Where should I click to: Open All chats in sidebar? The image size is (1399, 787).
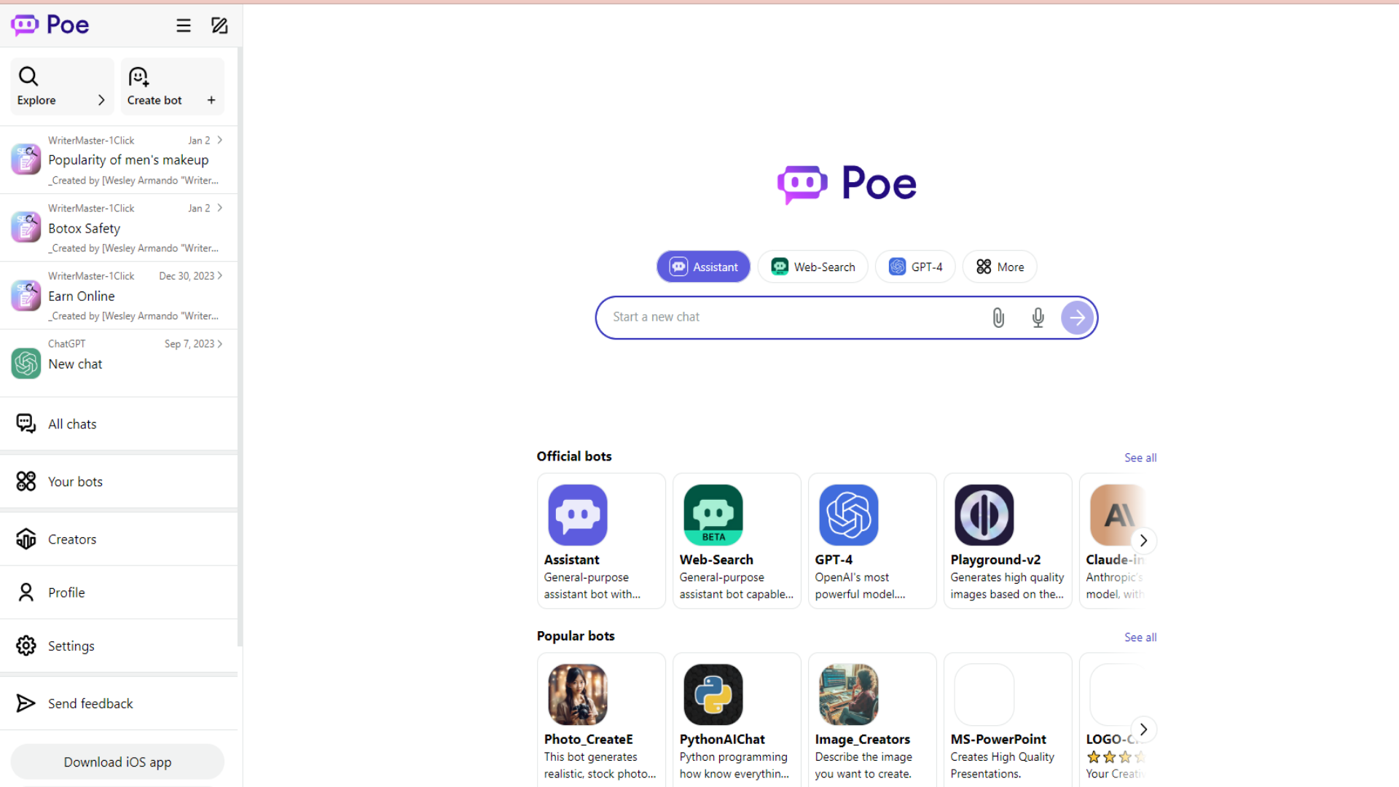(x=71, y=424)
